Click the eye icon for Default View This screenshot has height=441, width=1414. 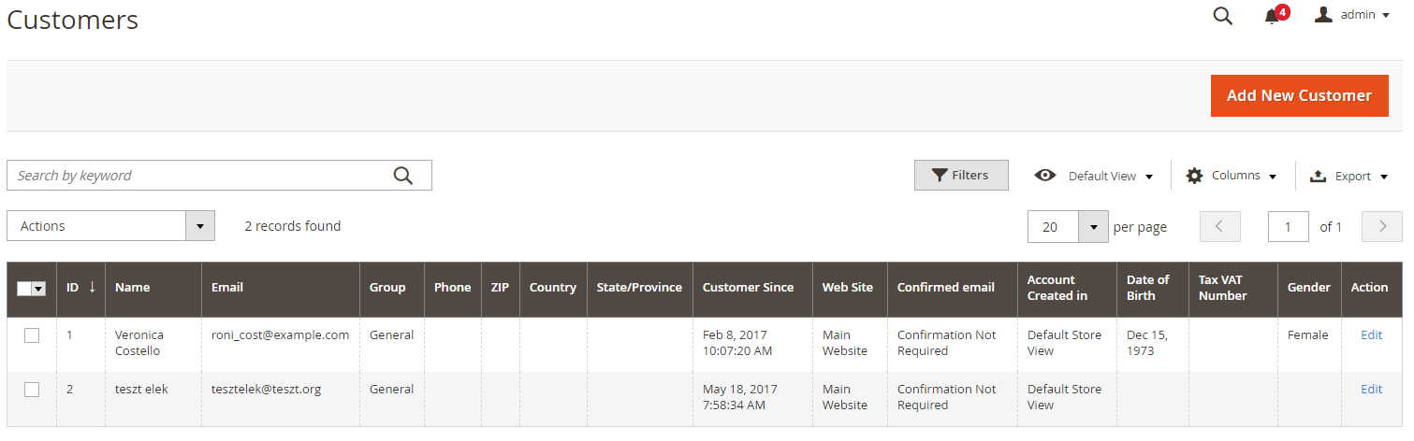(x=1045, y=176)
